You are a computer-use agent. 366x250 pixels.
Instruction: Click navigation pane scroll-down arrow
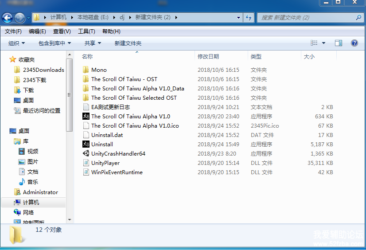[69, 220]
